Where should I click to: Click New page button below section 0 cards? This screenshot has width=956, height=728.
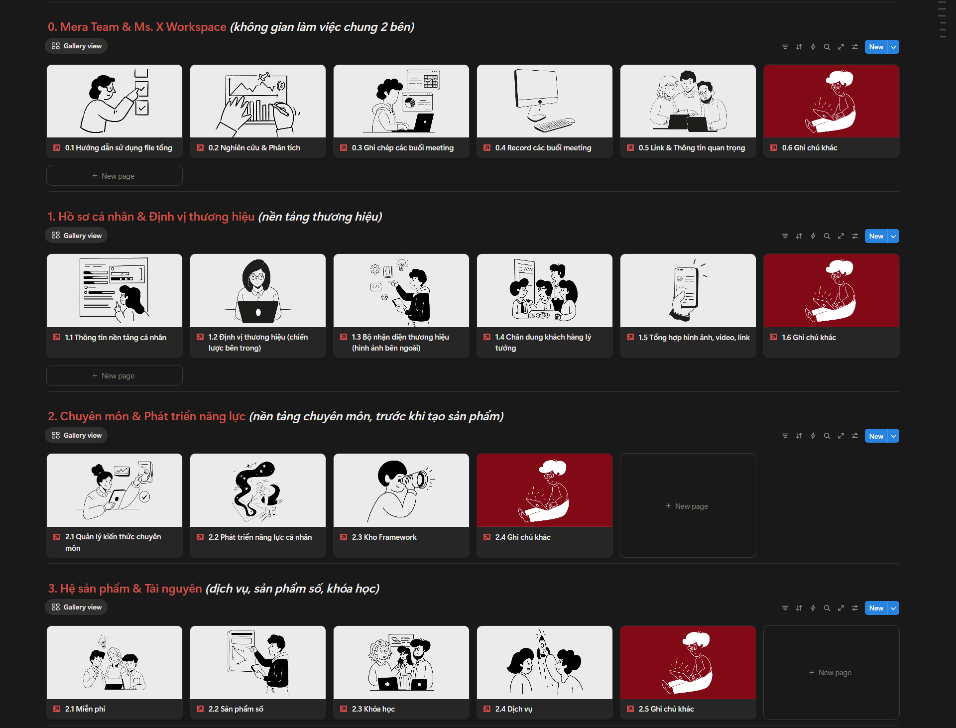pyautogui.click(x=114, y=176)
